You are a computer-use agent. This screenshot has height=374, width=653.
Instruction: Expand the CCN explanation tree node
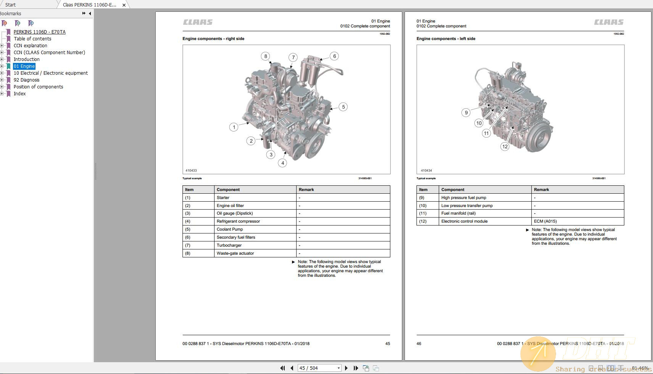coord(2,46)
